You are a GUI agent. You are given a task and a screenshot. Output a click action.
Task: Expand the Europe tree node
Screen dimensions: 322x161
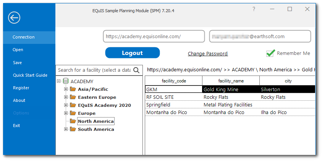[x=66, y=113]
